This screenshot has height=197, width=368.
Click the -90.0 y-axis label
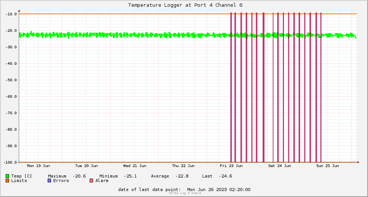pyautogui.click(x=11, y=146)
